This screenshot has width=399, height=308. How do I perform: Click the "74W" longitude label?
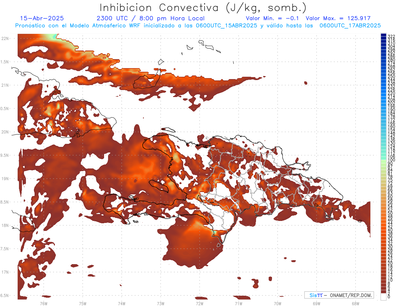tap(121, 303)
